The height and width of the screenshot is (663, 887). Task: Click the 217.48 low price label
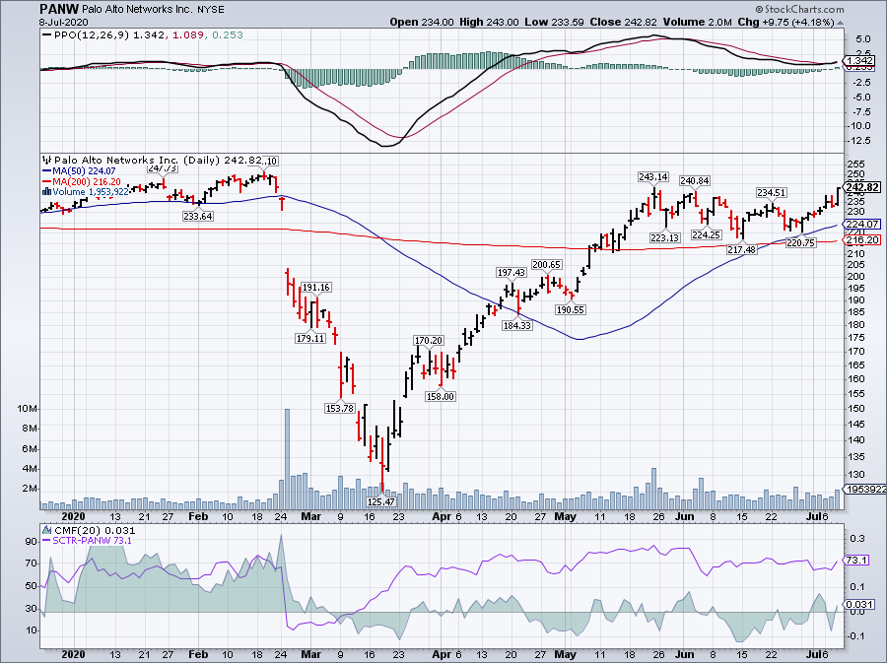pos(741,249)
